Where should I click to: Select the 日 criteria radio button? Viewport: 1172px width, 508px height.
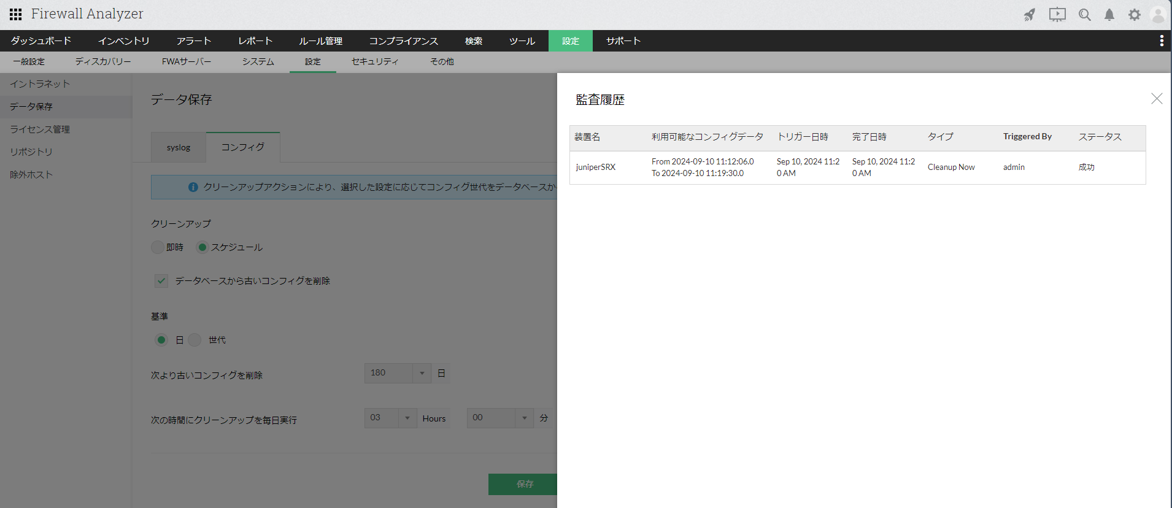pyautogui.click(x=161, y=340)
